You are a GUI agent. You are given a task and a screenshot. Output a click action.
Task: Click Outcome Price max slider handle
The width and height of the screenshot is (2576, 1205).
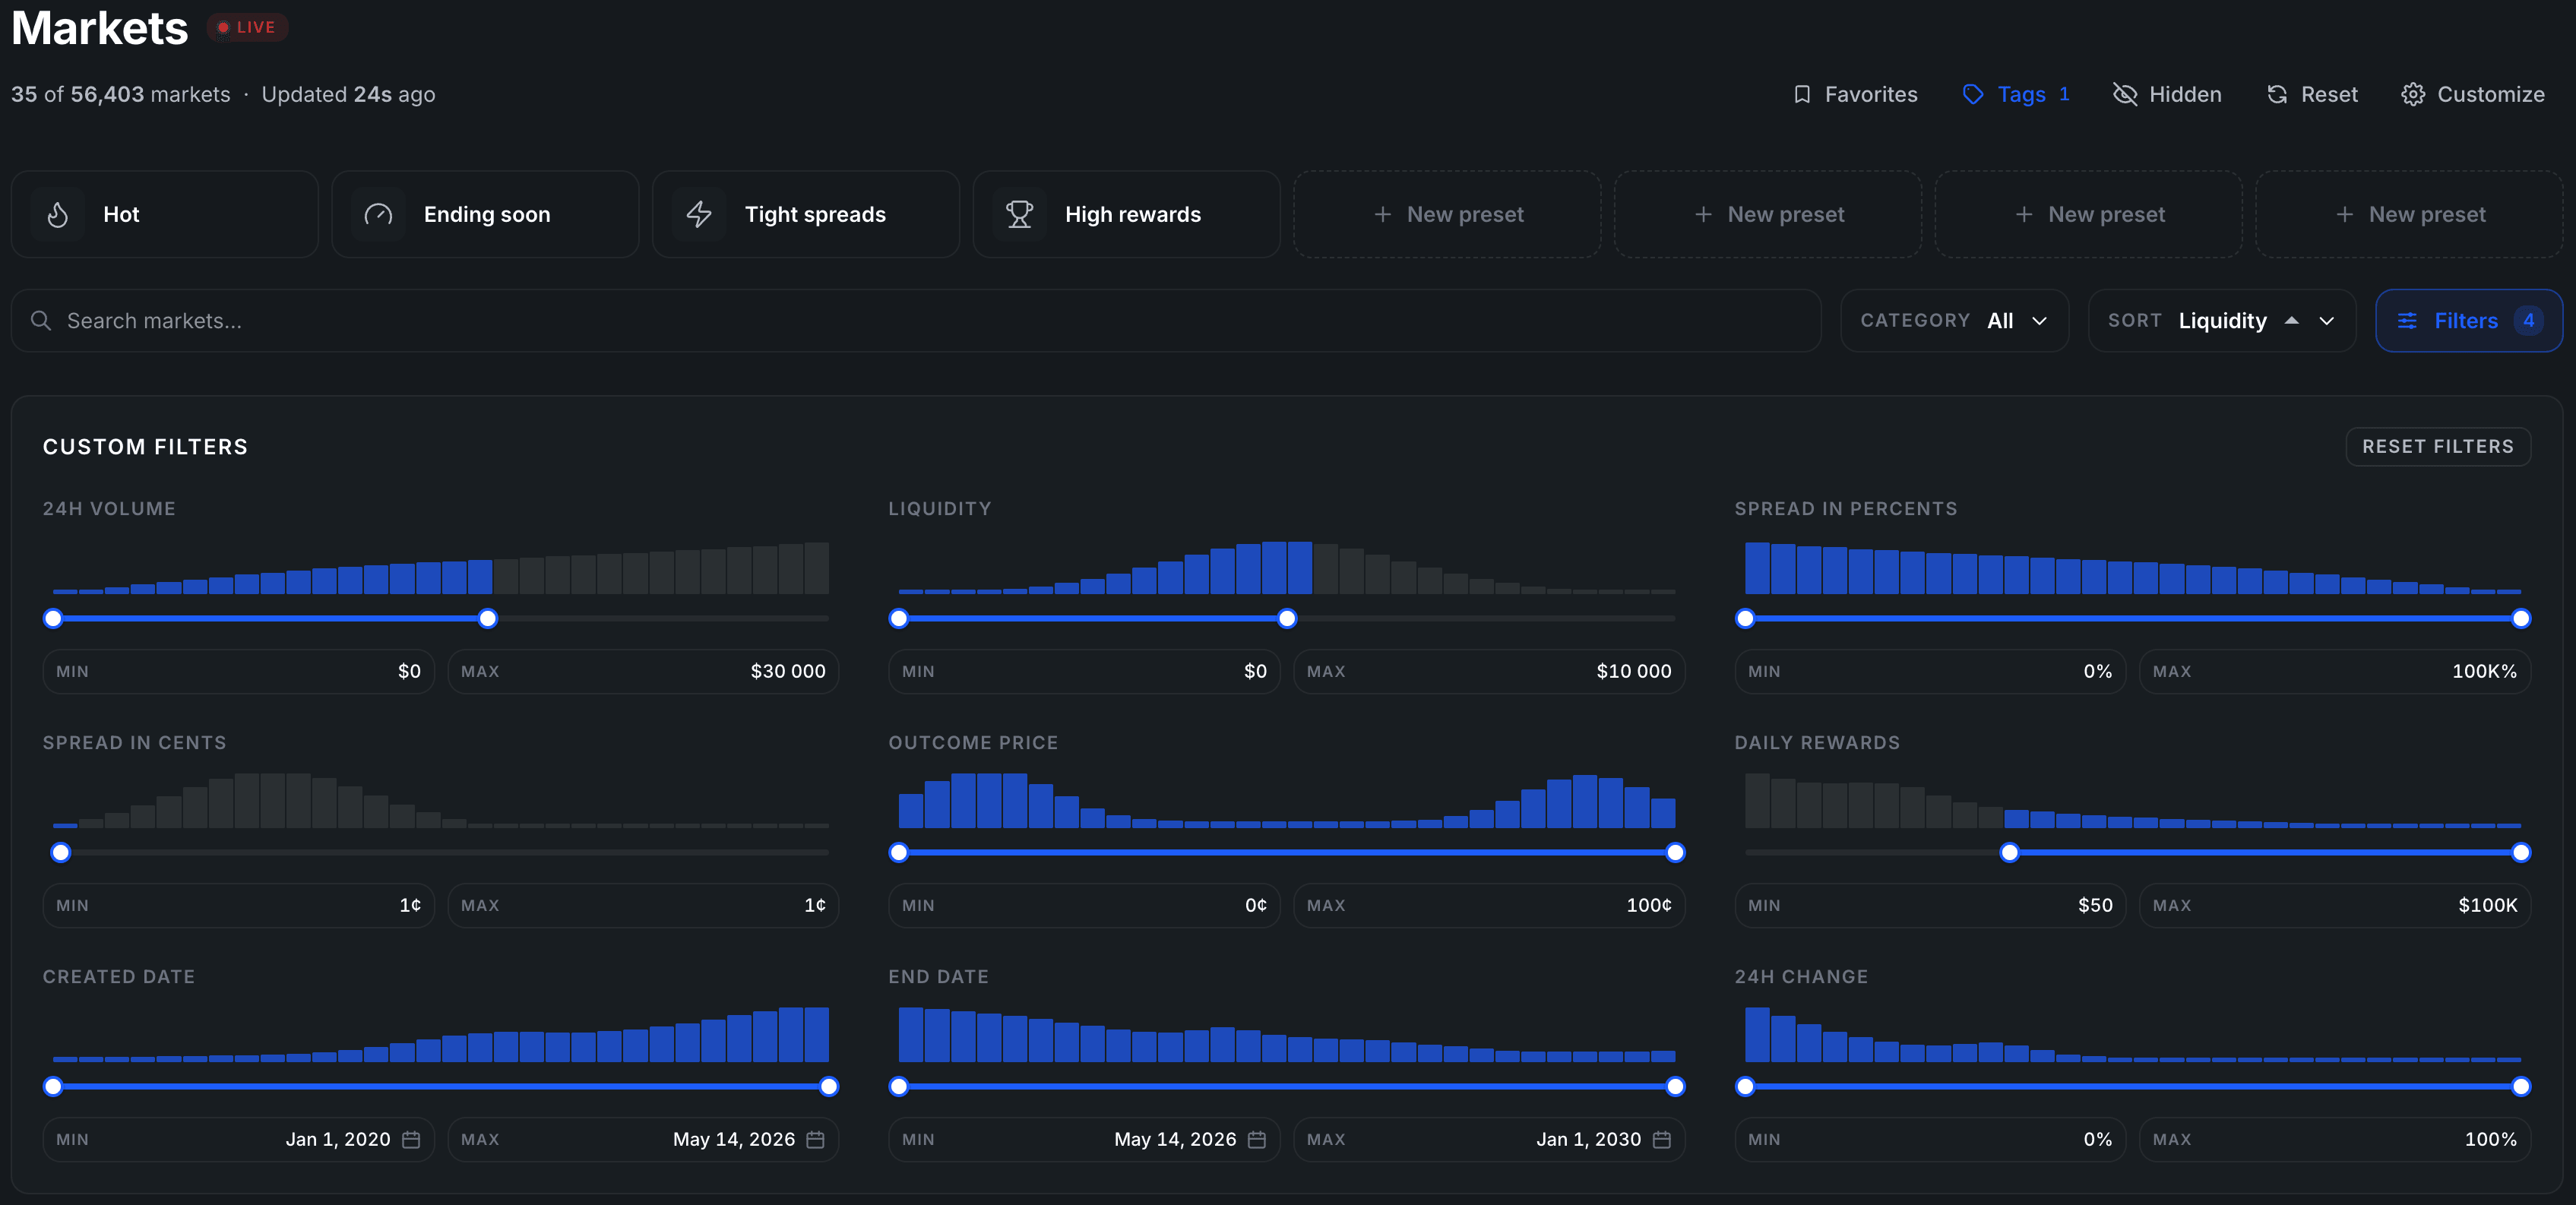1675,852
